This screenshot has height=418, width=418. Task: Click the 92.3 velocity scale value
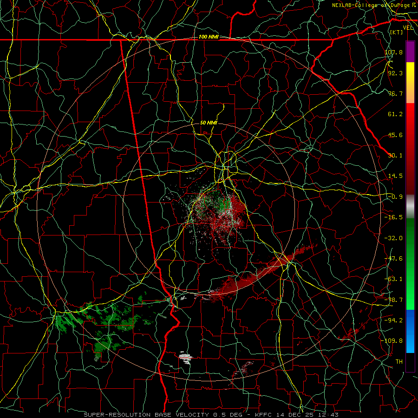pos(395,73)
